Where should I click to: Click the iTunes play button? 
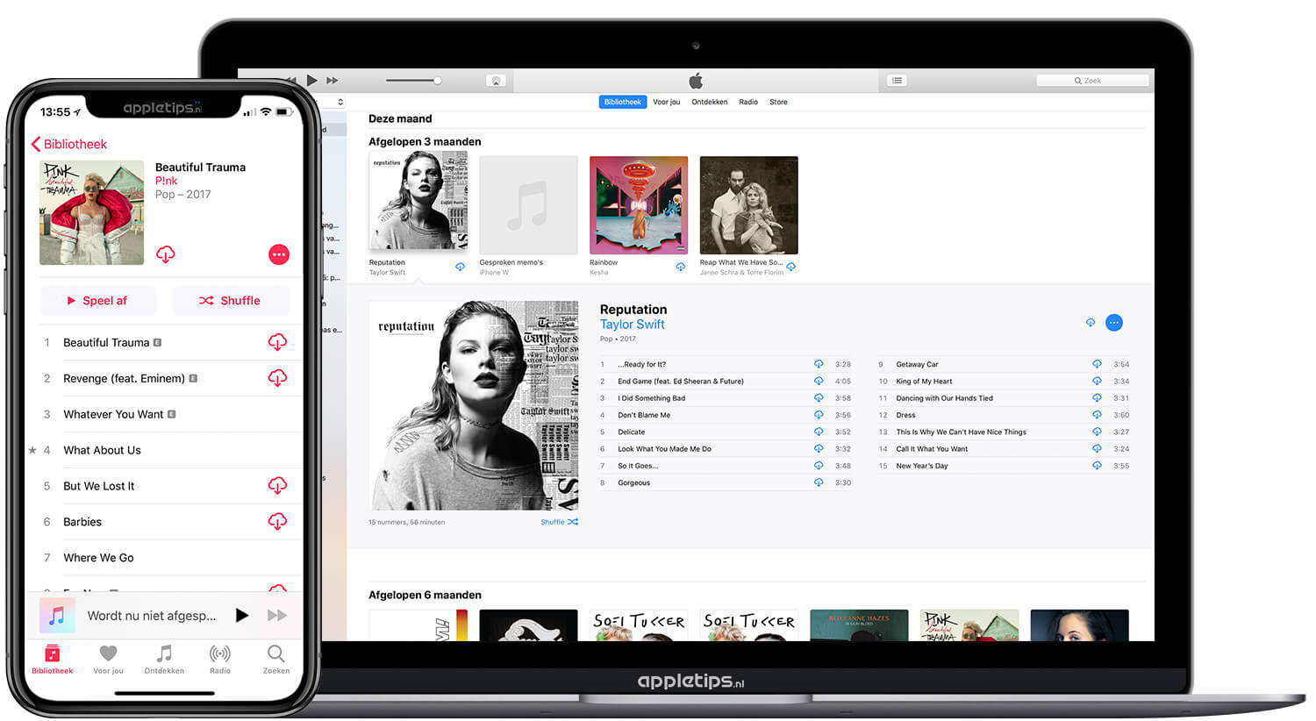(x=311, y=81)
